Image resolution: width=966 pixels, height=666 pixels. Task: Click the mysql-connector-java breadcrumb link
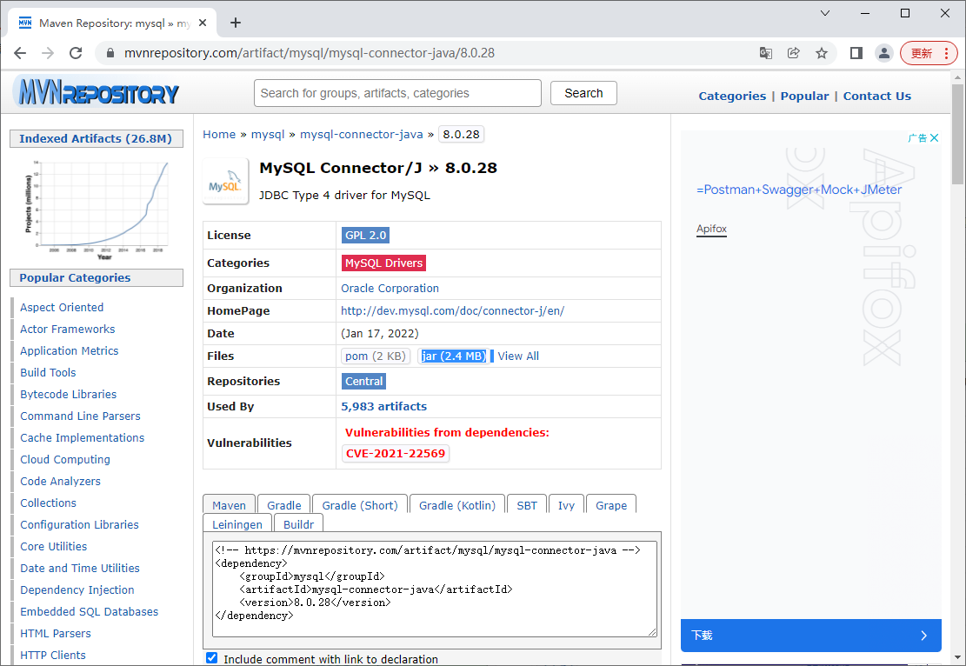(362, 134)
